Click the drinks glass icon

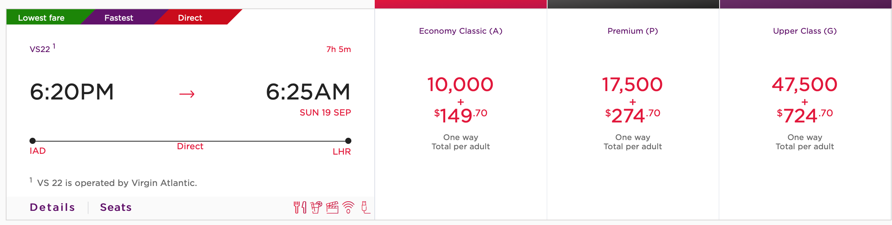(x=316, y=207)
